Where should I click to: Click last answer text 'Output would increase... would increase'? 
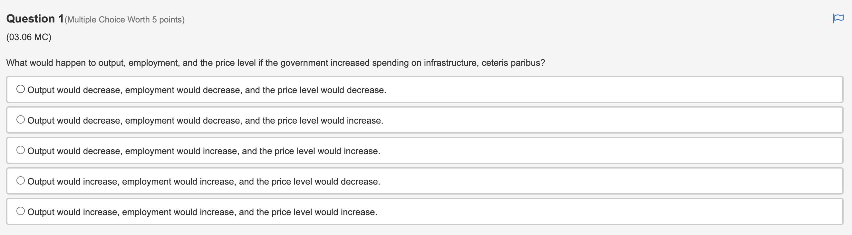(x=202, y=212)
